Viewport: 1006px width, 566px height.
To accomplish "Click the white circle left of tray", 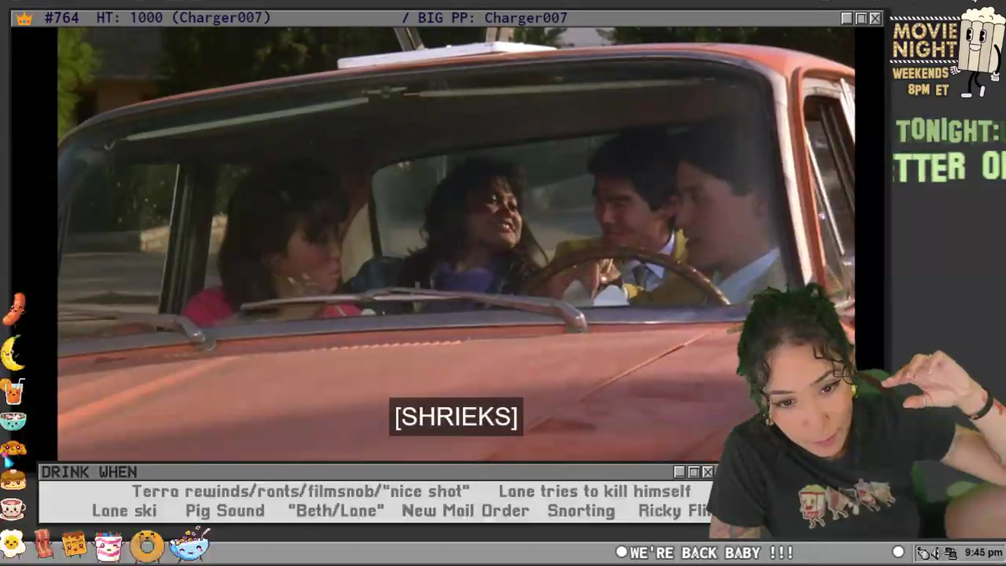I will (898, 552).
